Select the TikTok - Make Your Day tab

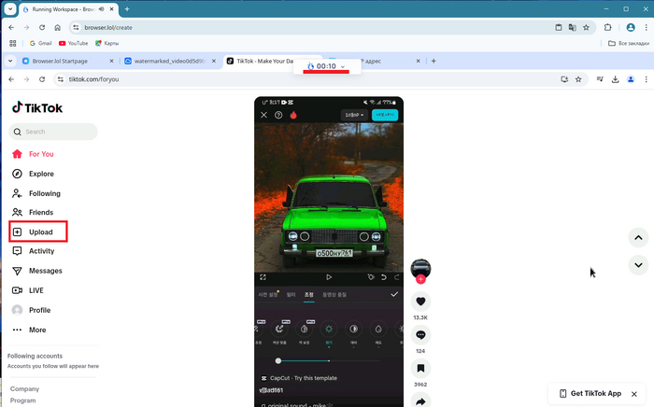point(264,61)
